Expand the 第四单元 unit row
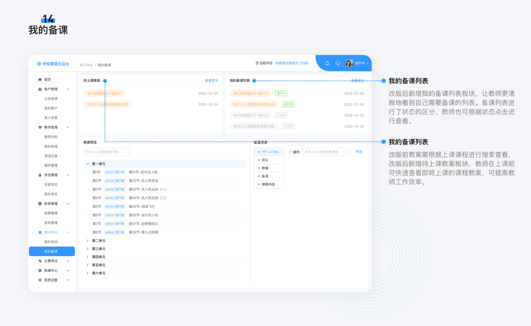 165,257
